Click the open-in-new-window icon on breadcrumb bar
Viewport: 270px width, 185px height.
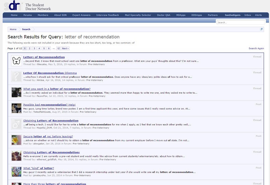[x=261, y=29]
